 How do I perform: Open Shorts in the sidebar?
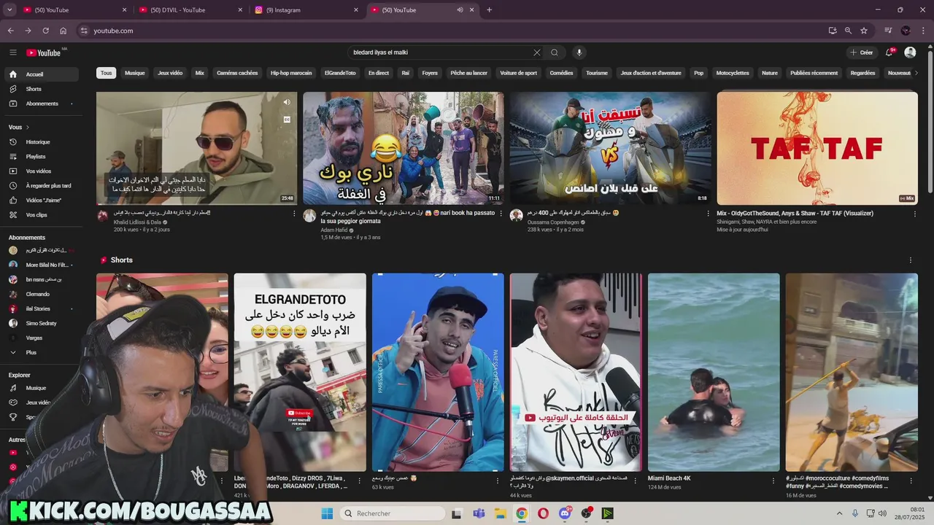[40, 89]
